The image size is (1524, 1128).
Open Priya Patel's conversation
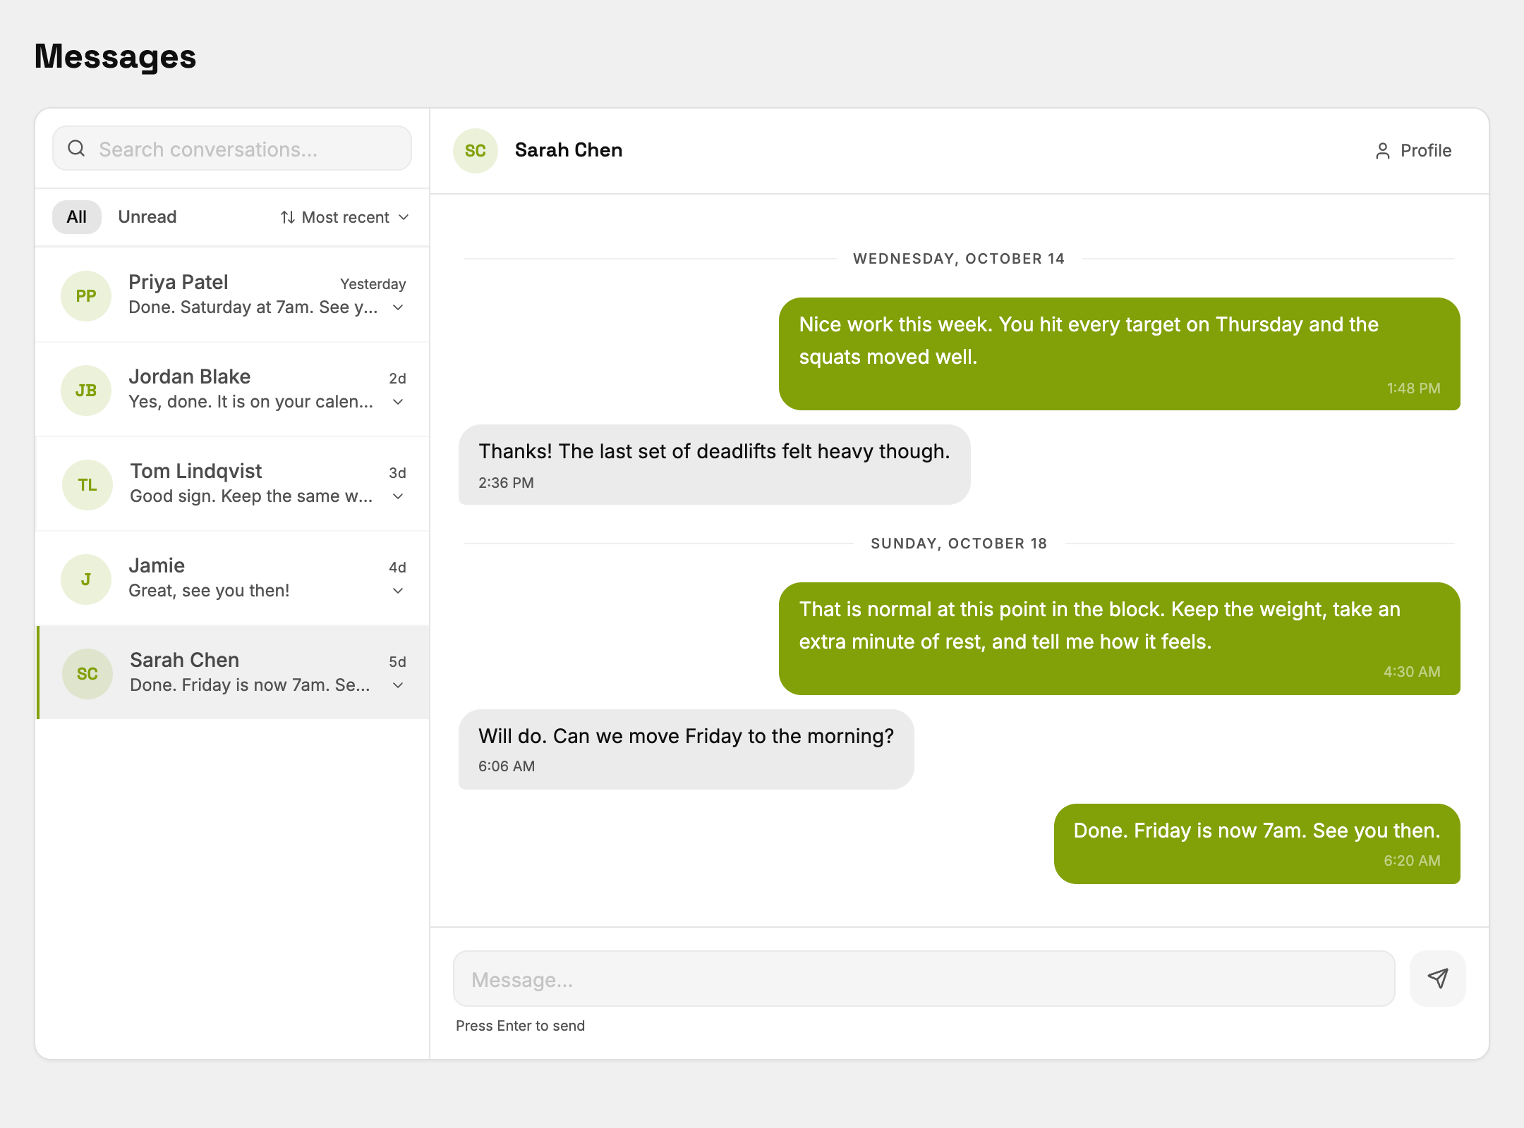point(233,295)
